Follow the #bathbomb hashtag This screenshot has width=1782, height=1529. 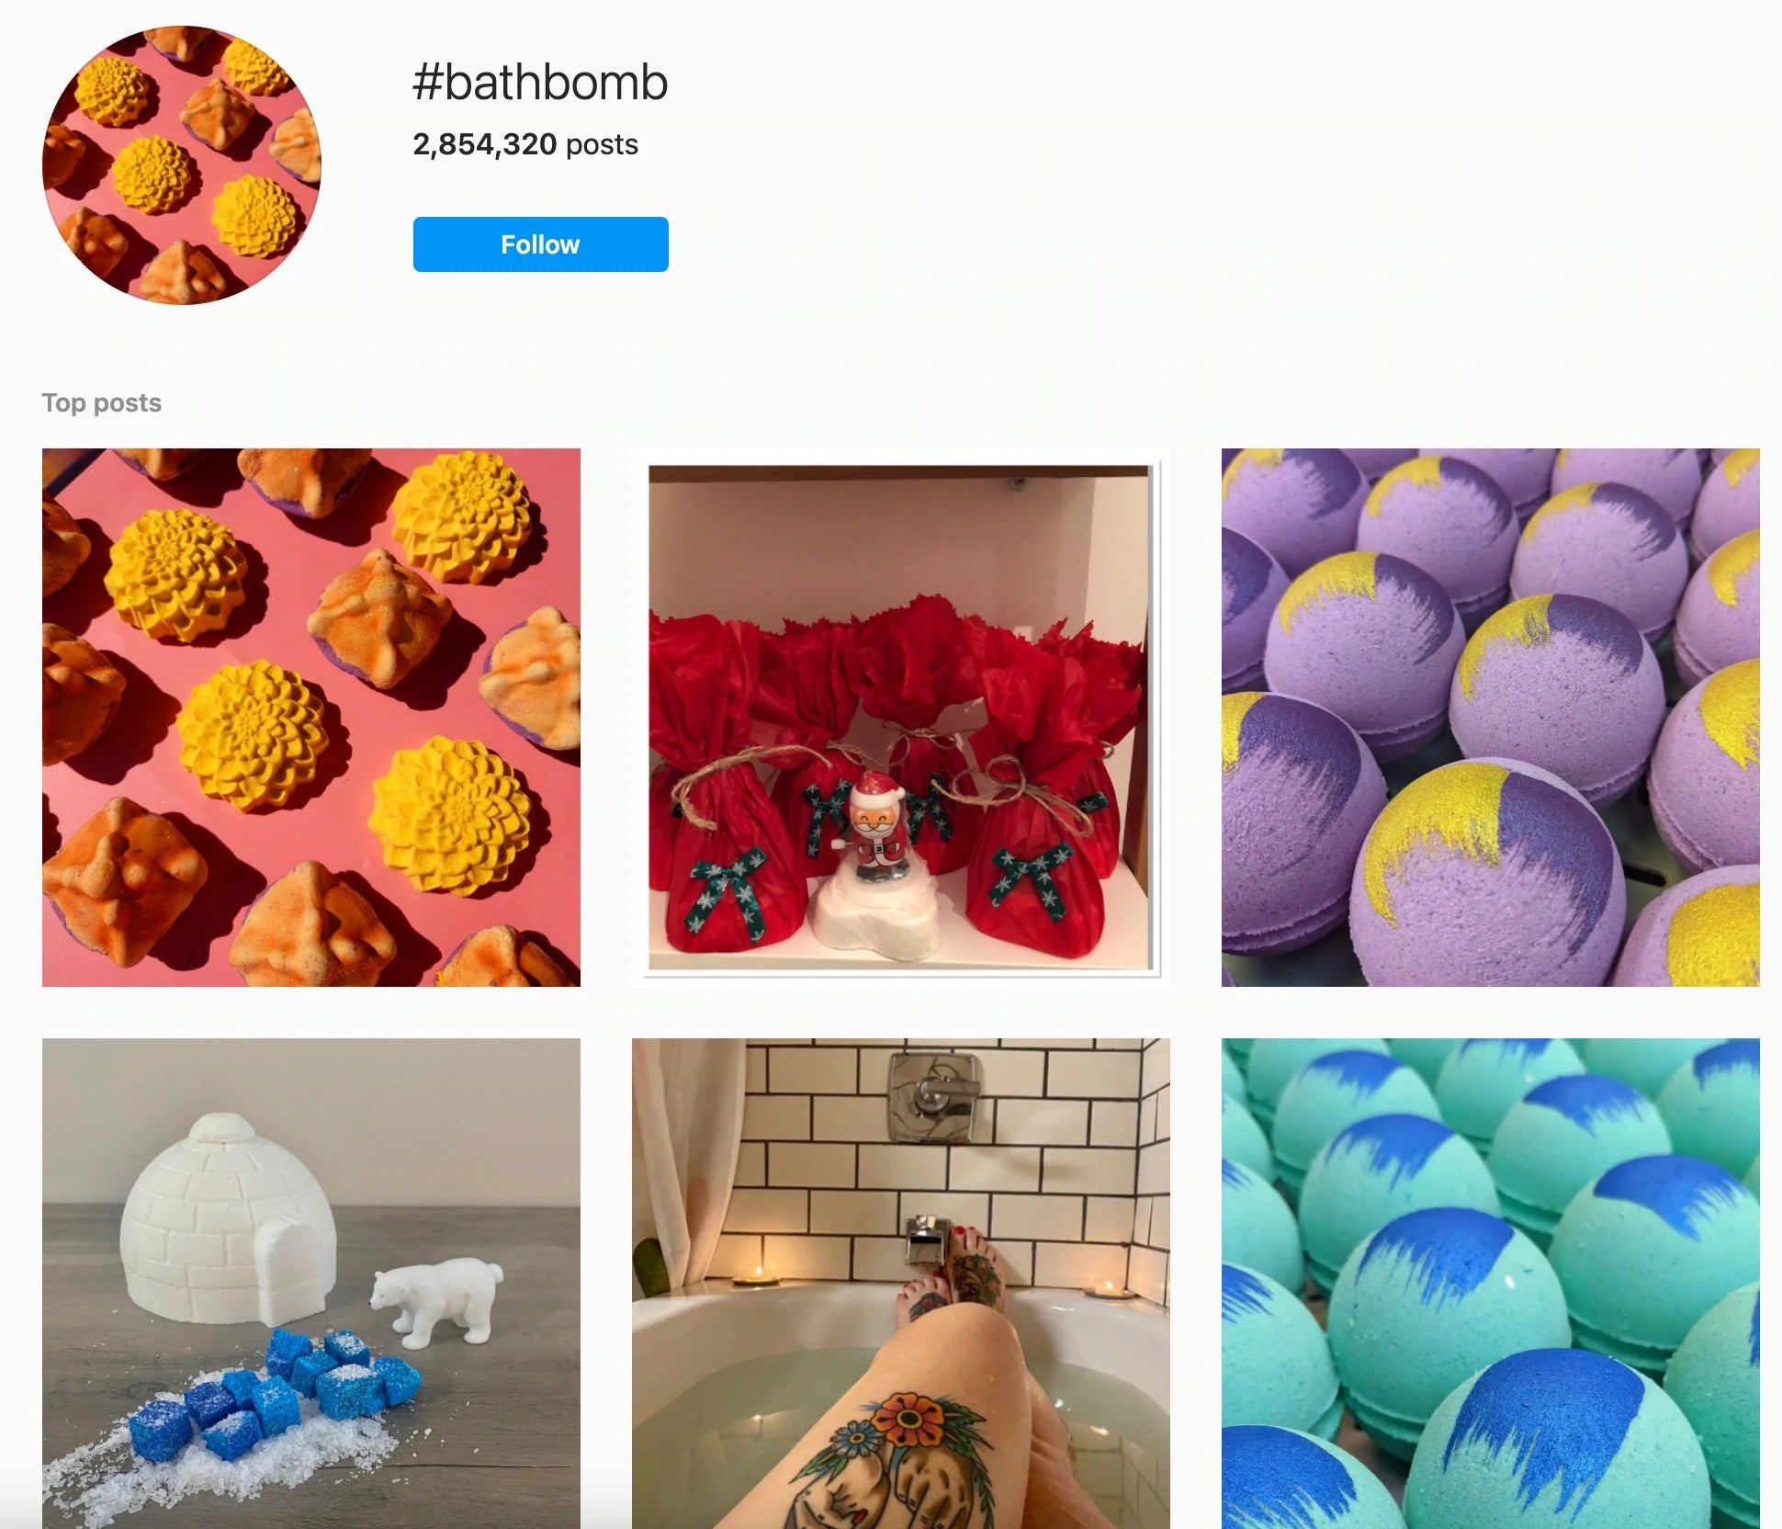click(x=540, y=244)
